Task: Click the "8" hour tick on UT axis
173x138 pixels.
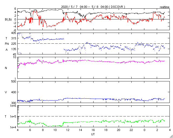Action: click(x=43, y=130)
